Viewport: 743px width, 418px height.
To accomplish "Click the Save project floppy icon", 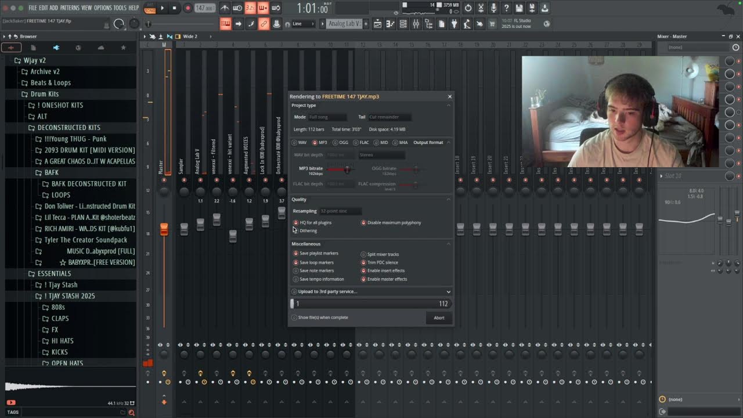I will pos(519,8).
